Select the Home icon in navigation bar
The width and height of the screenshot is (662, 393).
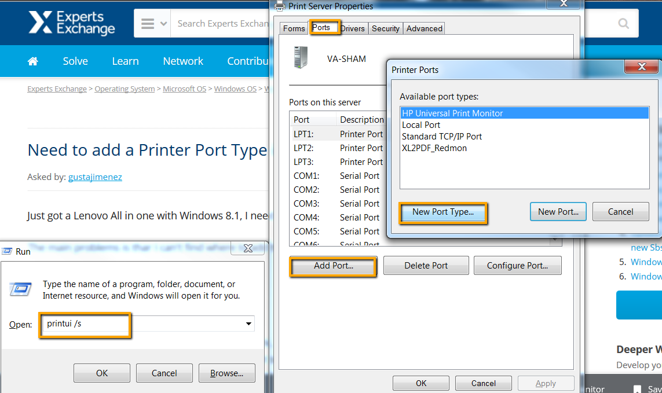(x=32, y=61)
